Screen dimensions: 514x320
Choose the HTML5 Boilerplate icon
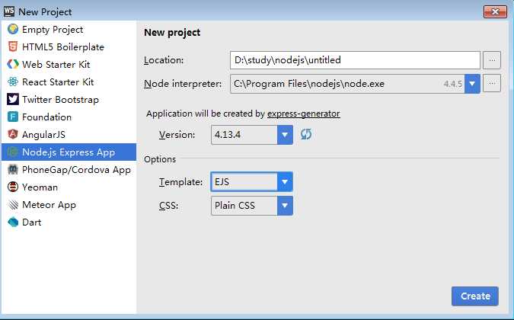click(x=13, y=47)
